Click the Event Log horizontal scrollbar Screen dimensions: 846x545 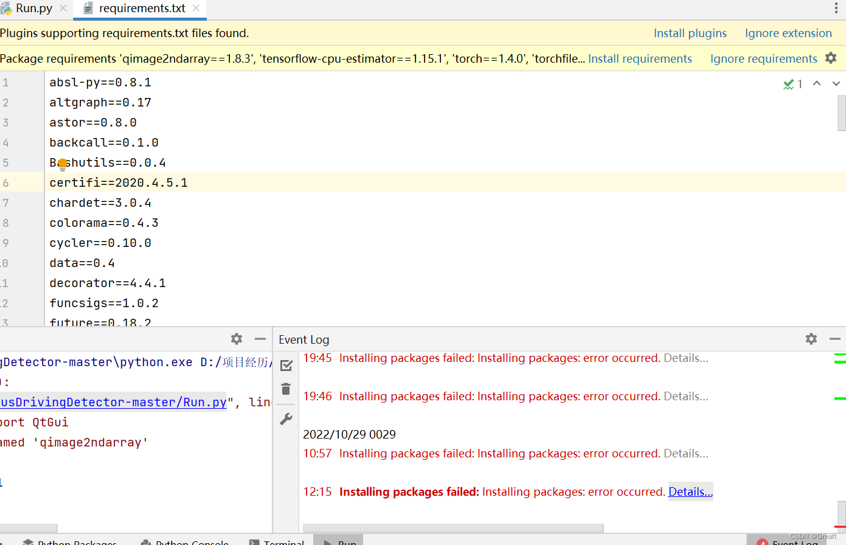click(453, 528)
